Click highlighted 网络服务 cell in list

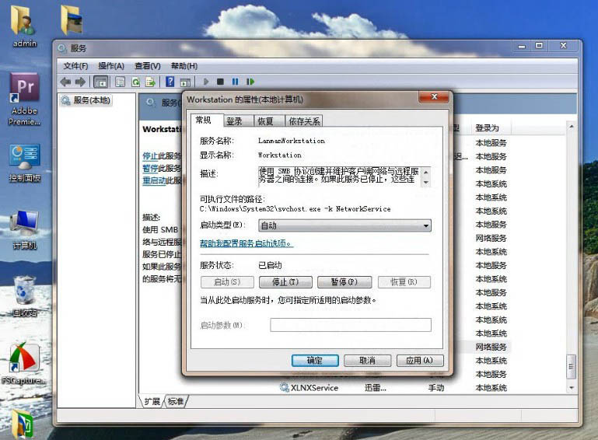pyautogui.click(x=491, y=347)
